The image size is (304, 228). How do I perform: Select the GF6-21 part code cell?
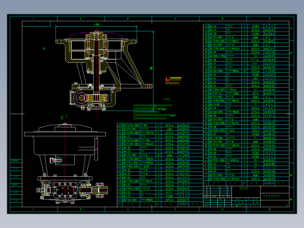point(217,30)
